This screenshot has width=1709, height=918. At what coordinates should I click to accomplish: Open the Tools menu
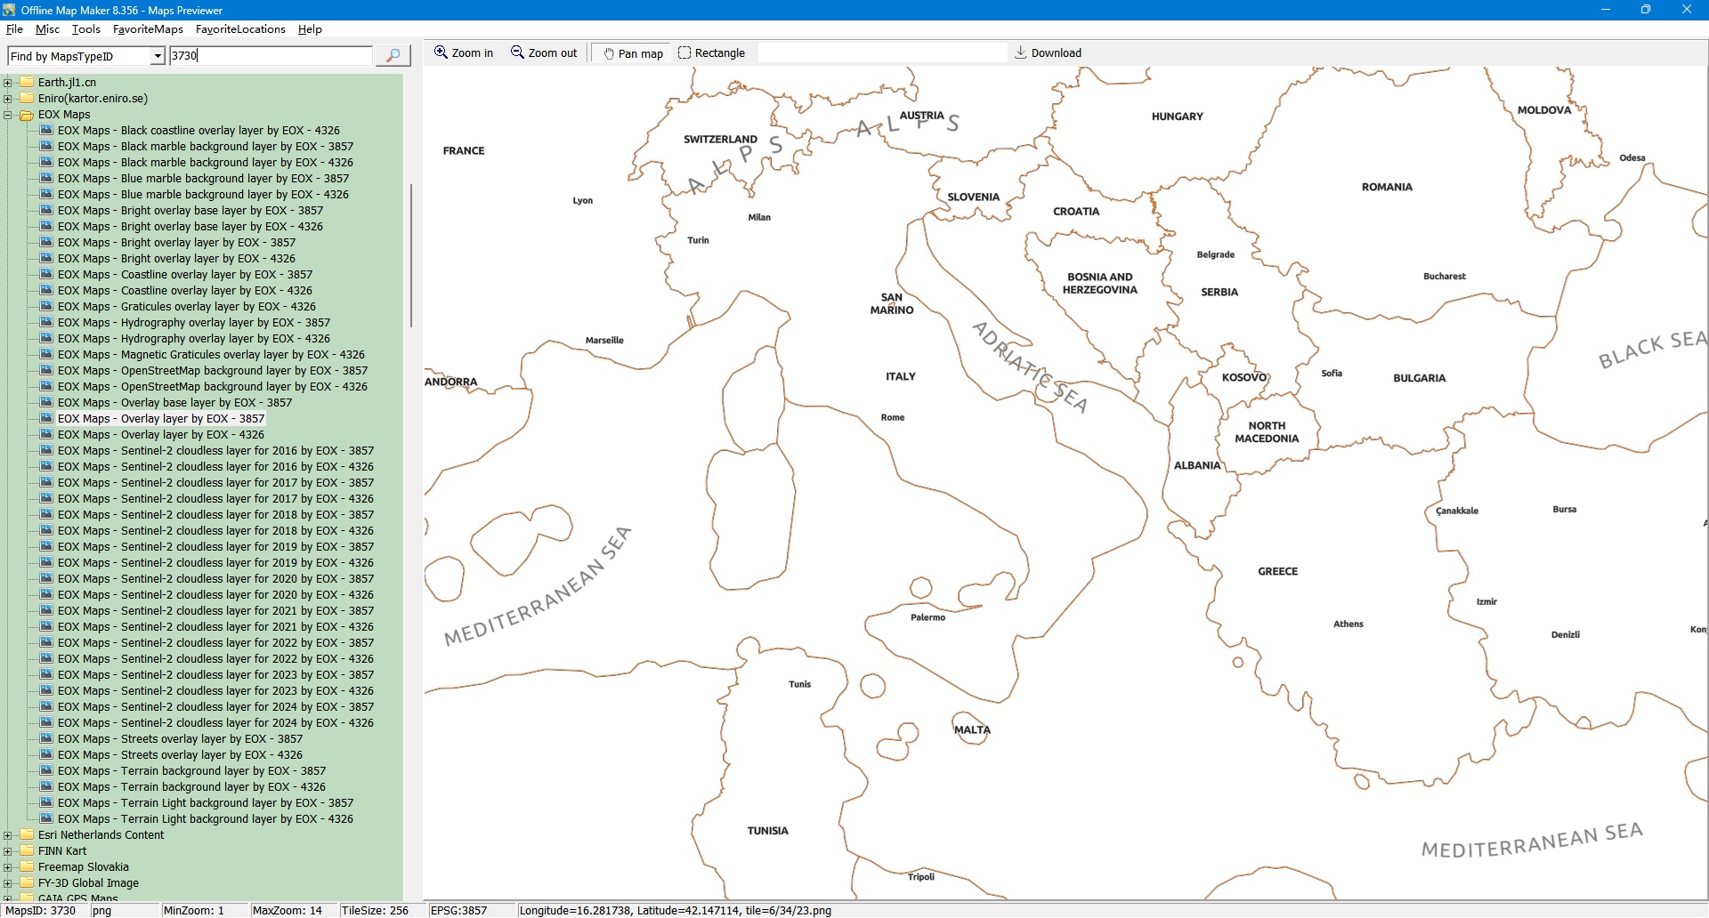coord(86,29)
